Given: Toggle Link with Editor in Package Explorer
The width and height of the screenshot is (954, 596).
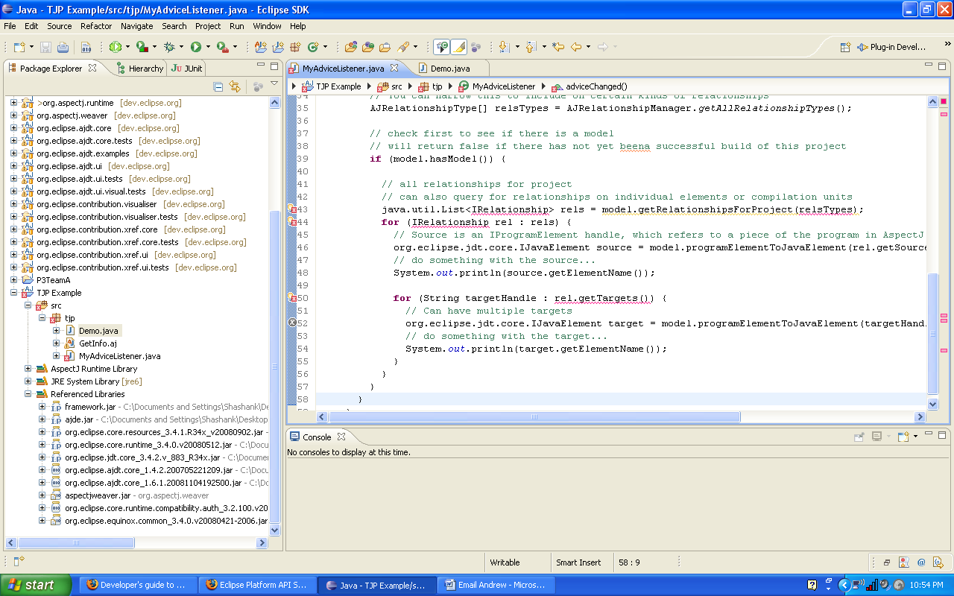Looking at the screenshot, I should click(235, 87).
